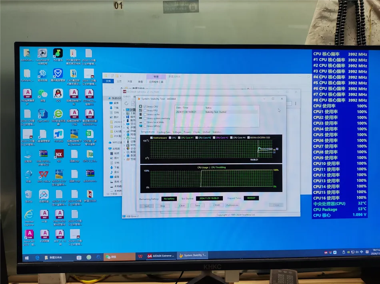Enable the Stress GPU(s) checkbox
The image size is (380, 284).
pyautogui.click(x=145, y=126)
